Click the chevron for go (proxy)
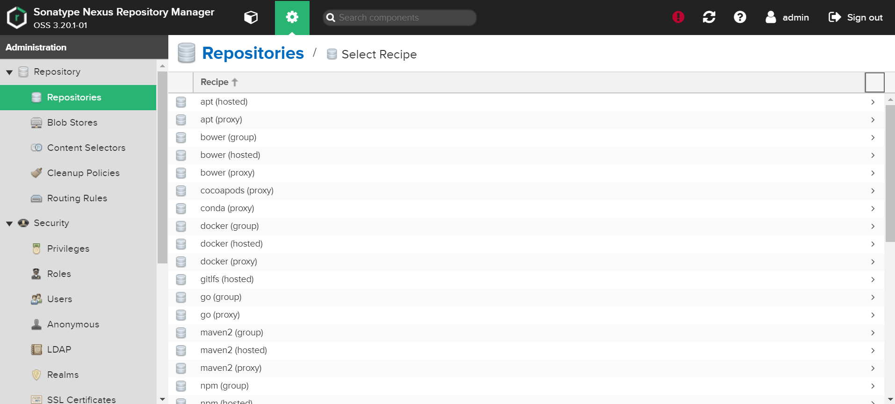This screenshot has height=404, width=895. tap(873, 315)
